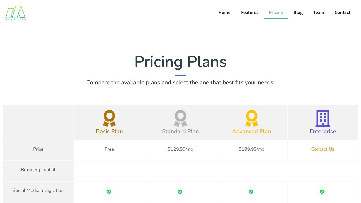Click the silver Standard Plan ribbon icon

[181, 118]
